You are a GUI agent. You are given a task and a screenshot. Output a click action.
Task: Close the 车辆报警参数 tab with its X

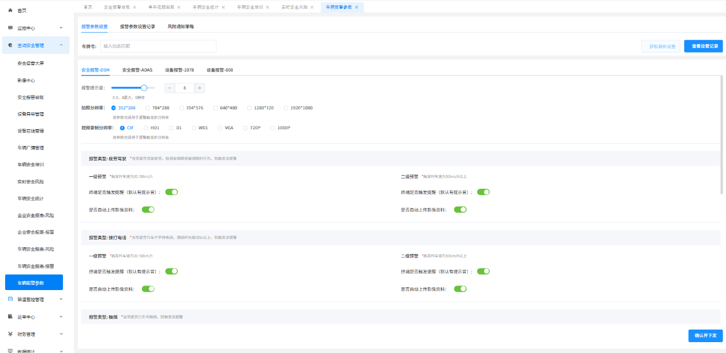coord(356,7)
